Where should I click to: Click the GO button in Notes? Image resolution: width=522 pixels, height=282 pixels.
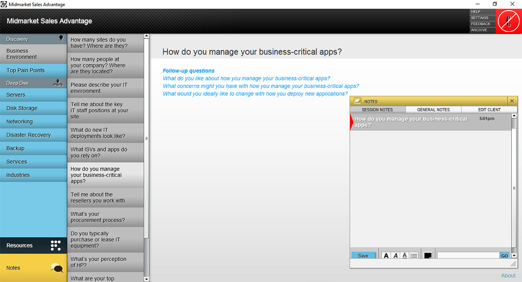point(504,256)
